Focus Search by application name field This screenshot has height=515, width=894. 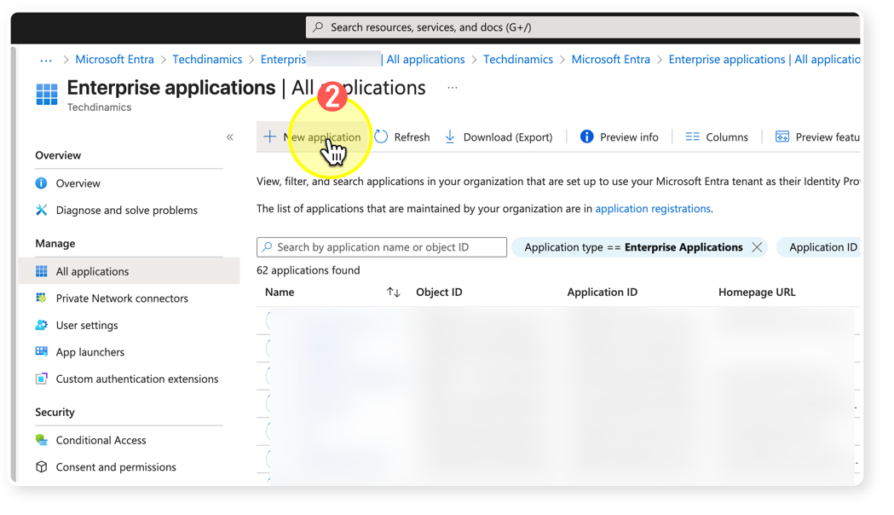pos(382,247)
